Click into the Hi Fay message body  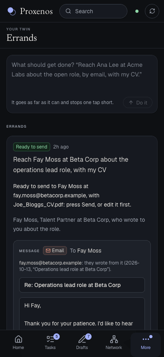click(82, 314)
